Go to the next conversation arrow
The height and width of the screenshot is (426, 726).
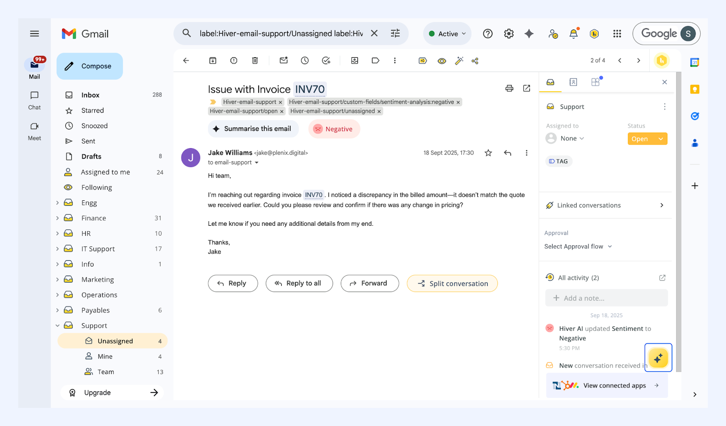(638, 60)
